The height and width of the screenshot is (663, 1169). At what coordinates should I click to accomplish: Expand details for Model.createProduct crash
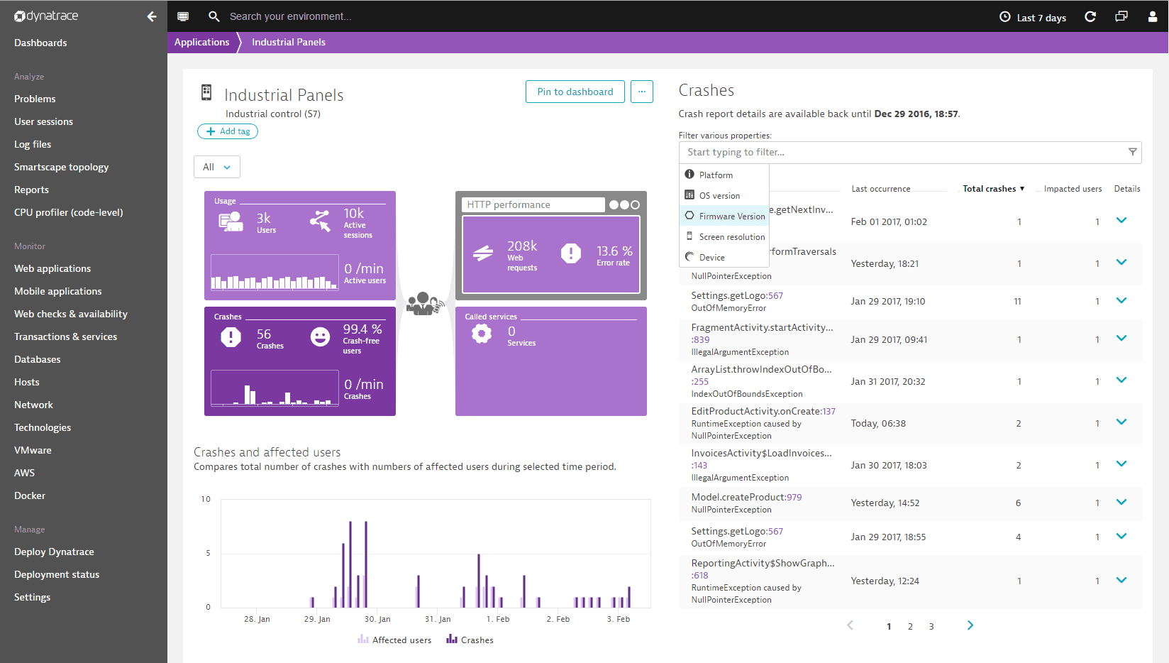(1121, 503)
